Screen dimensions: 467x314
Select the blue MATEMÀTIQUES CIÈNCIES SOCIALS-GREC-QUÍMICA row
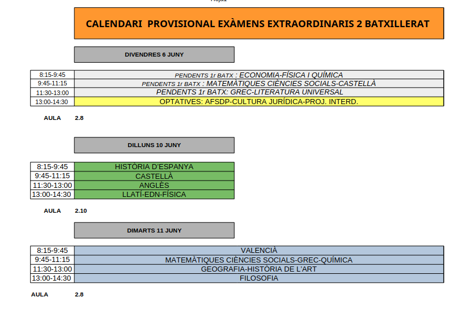(258, 260)
